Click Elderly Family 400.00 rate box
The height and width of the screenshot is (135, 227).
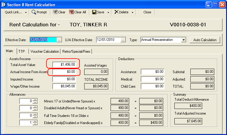pyautogui.click(x=120, y=123)
